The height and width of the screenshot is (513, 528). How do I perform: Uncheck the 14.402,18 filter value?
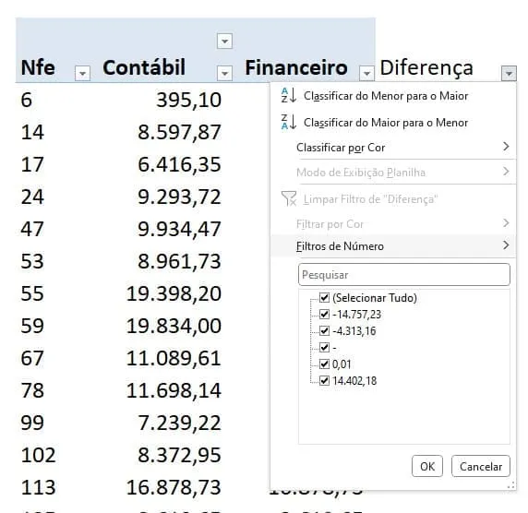(x=324, y=381)
